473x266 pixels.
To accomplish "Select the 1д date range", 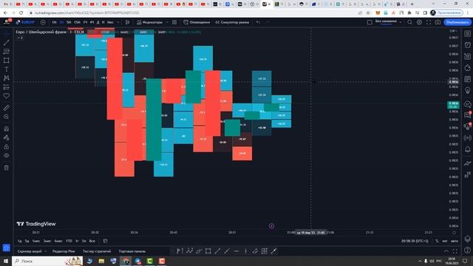I will click(x=20, y=241).
